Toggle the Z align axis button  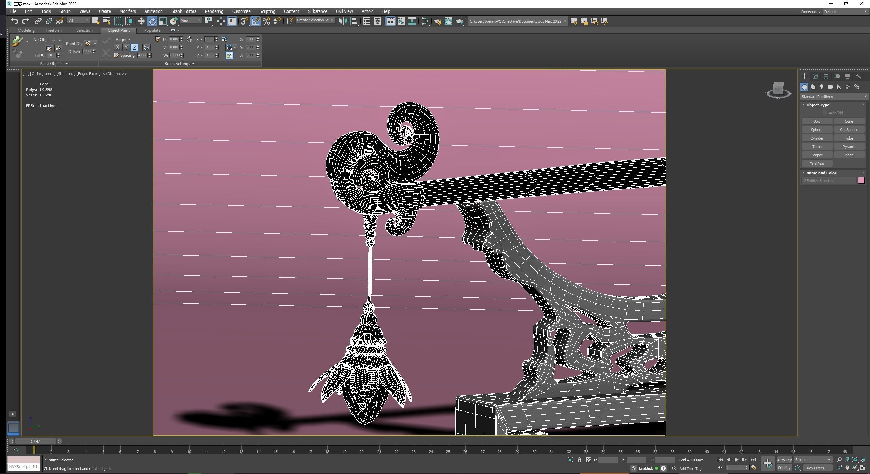tap(134, 48)
